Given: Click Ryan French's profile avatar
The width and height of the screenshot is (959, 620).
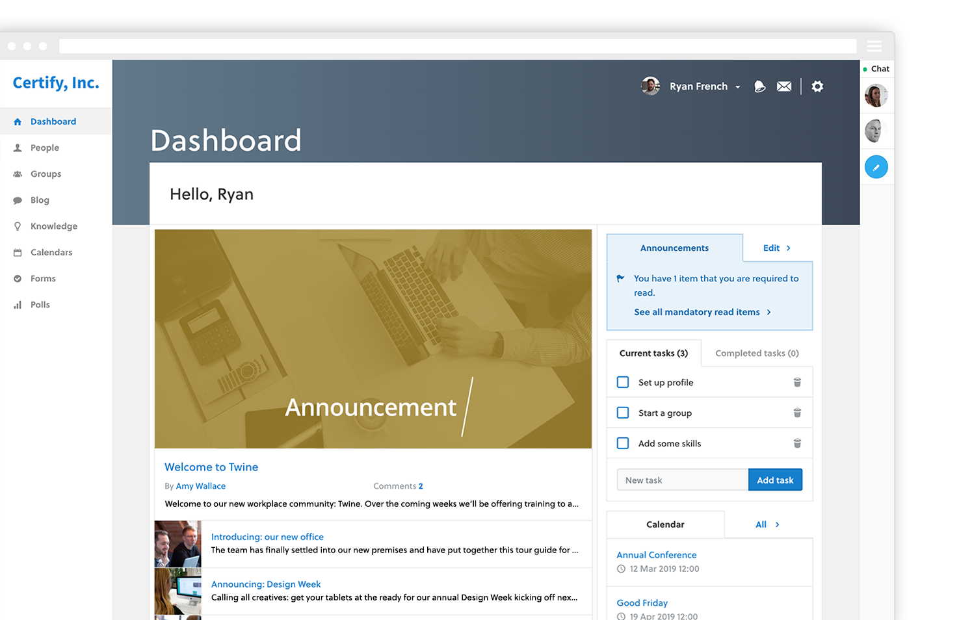Looking at the screenshot, I should pos(651,86).
